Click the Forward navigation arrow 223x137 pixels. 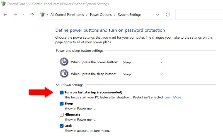(x=15, y=15)
